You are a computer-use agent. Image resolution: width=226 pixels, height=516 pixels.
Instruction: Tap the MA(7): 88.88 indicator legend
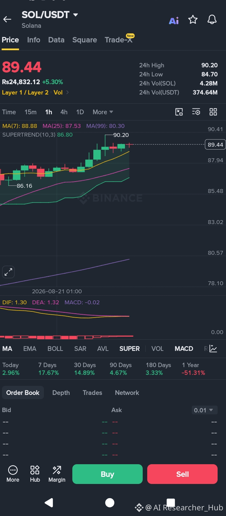click(20, 126)
